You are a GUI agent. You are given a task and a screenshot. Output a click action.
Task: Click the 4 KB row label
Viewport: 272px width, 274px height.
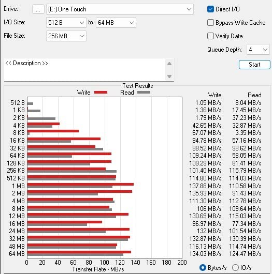pos(19,126)
